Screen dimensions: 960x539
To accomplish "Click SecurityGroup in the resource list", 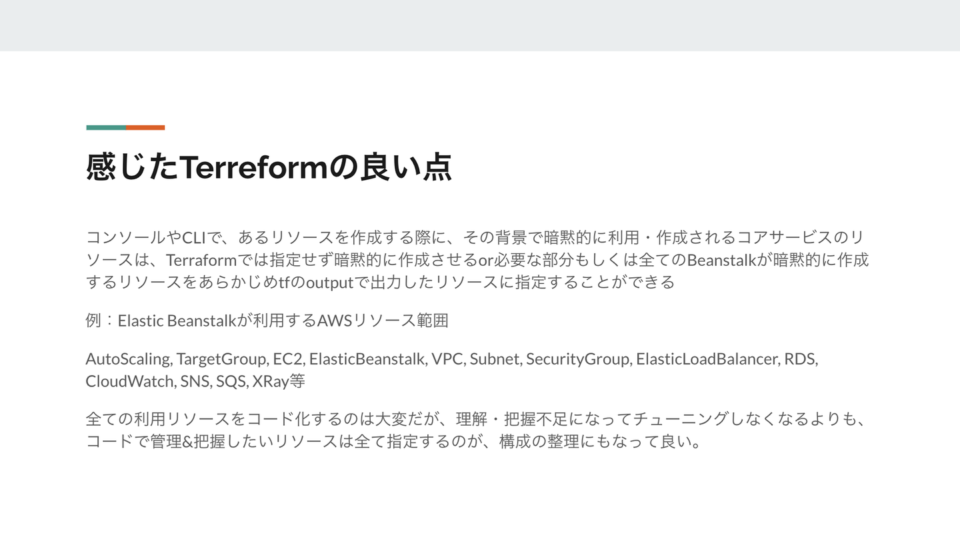I will [578, 359].
